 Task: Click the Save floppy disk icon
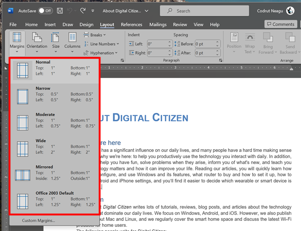click(x=60, y=11)
